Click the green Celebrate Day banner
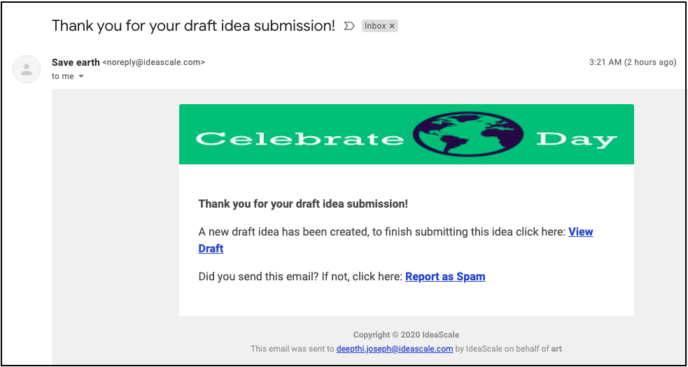This screenshot has height=367, width=688. [407, 134]
